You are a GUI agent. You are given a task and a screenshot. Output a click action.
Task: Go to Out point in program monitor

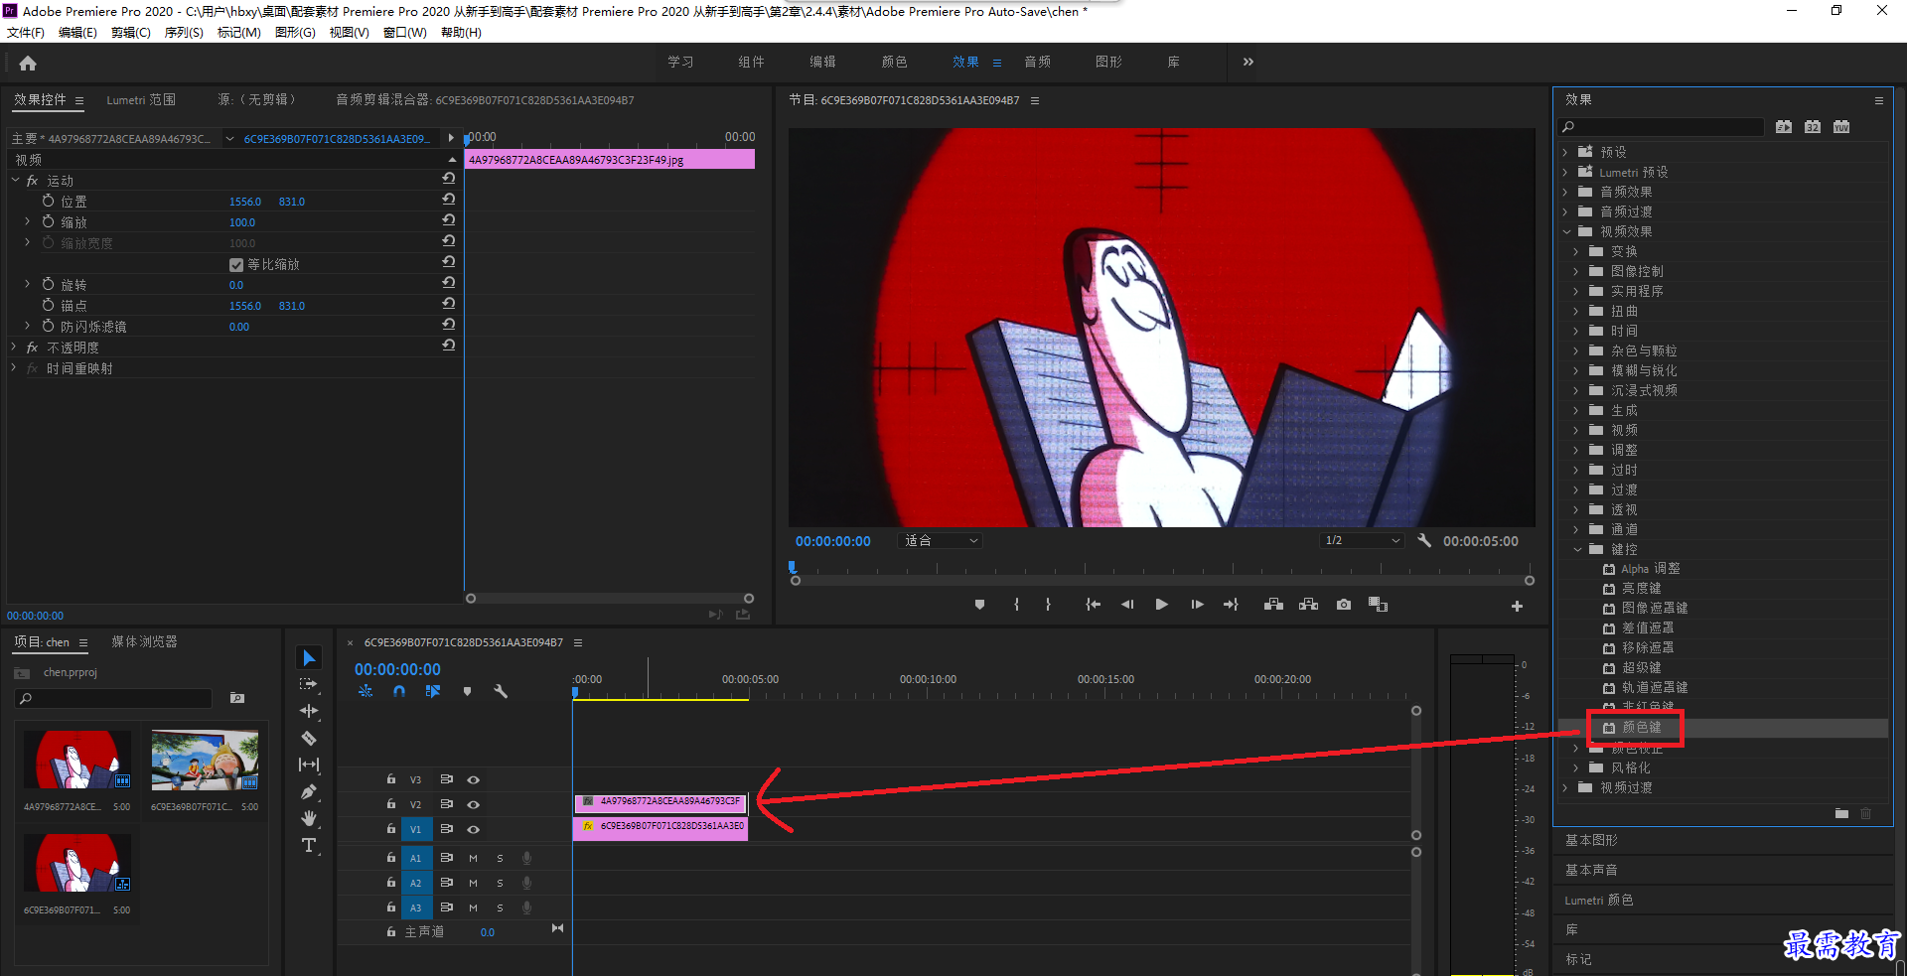[1231, 605]
